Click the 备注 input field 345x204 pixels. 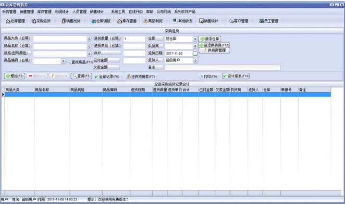click(223, 68)
